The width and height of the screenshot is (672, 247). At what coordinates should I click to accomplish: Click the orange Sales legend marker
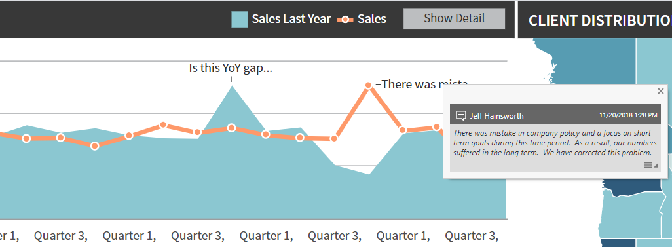[x=345, y=19]
